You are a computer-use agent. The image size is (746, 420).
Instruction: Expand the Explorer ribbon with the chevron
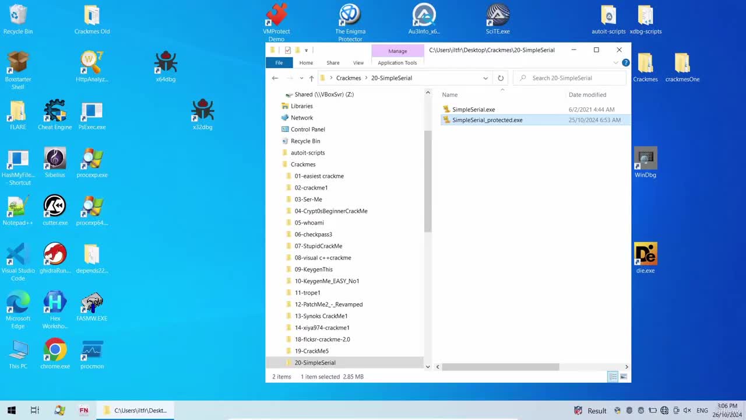(x=616, y=62)
